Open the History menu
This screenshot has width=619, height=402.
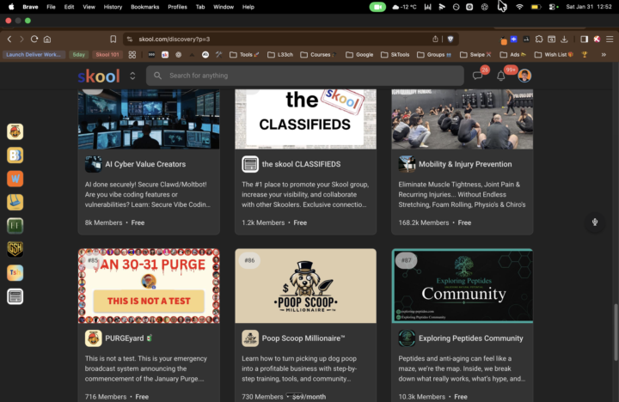(x=113, y=7)
